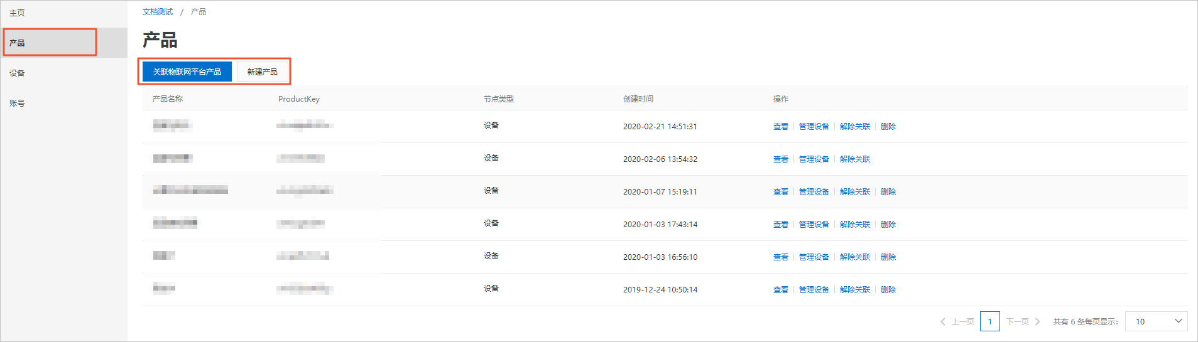Click the 节点类型 column header
This screenshot has width=1198, height=342.
[499, 99]
